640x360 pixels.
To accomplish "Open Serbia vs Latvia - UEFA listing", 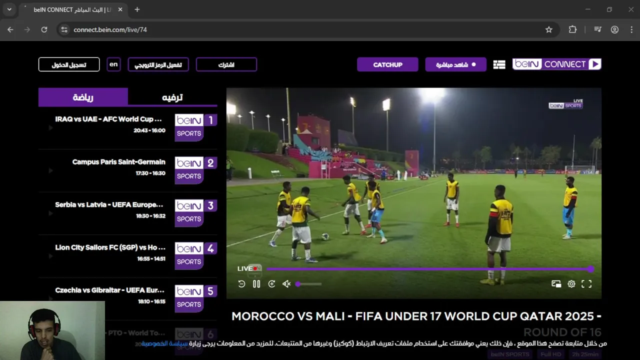I will tap(109, 204).
